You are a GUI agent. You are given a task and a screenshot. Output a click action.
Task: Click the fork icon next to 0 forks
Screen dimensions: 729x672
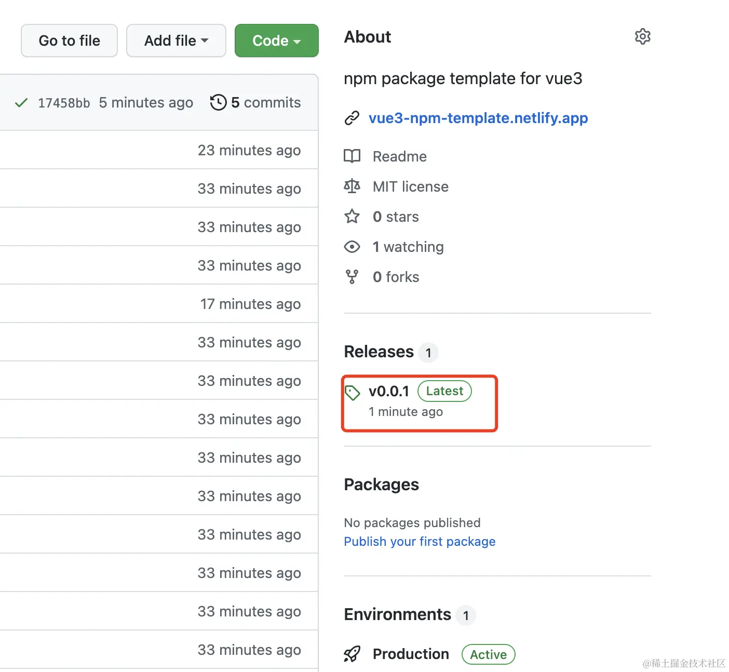pos(352,277)
